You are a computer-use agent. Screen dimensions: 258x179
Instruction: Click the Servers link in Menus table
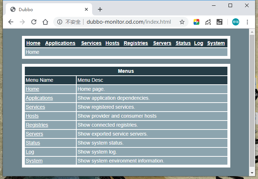(34, 134)
